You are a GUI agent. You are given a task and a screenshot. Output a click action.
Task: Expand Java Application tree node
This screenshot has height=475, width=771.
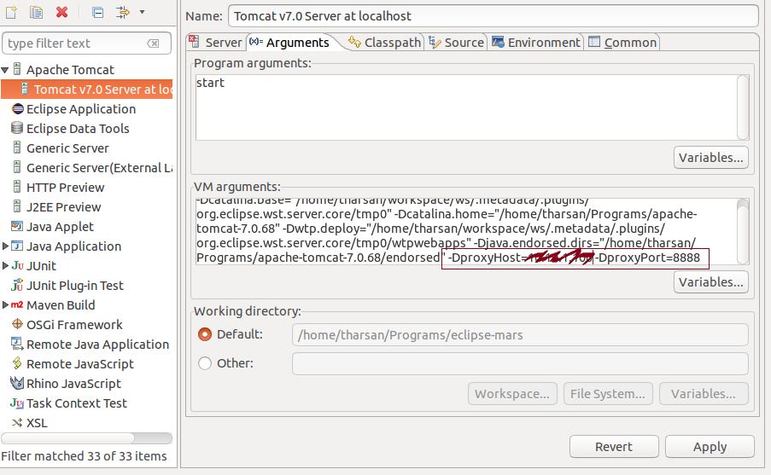point(5,246)
